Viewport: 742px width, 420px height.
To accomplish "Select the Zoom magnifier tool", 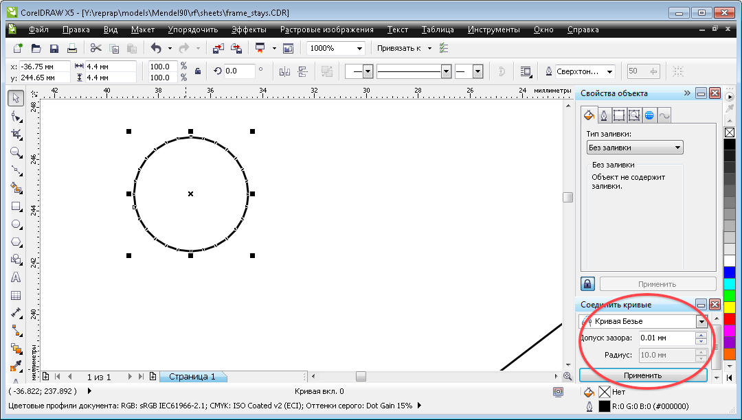I will 16,152.
